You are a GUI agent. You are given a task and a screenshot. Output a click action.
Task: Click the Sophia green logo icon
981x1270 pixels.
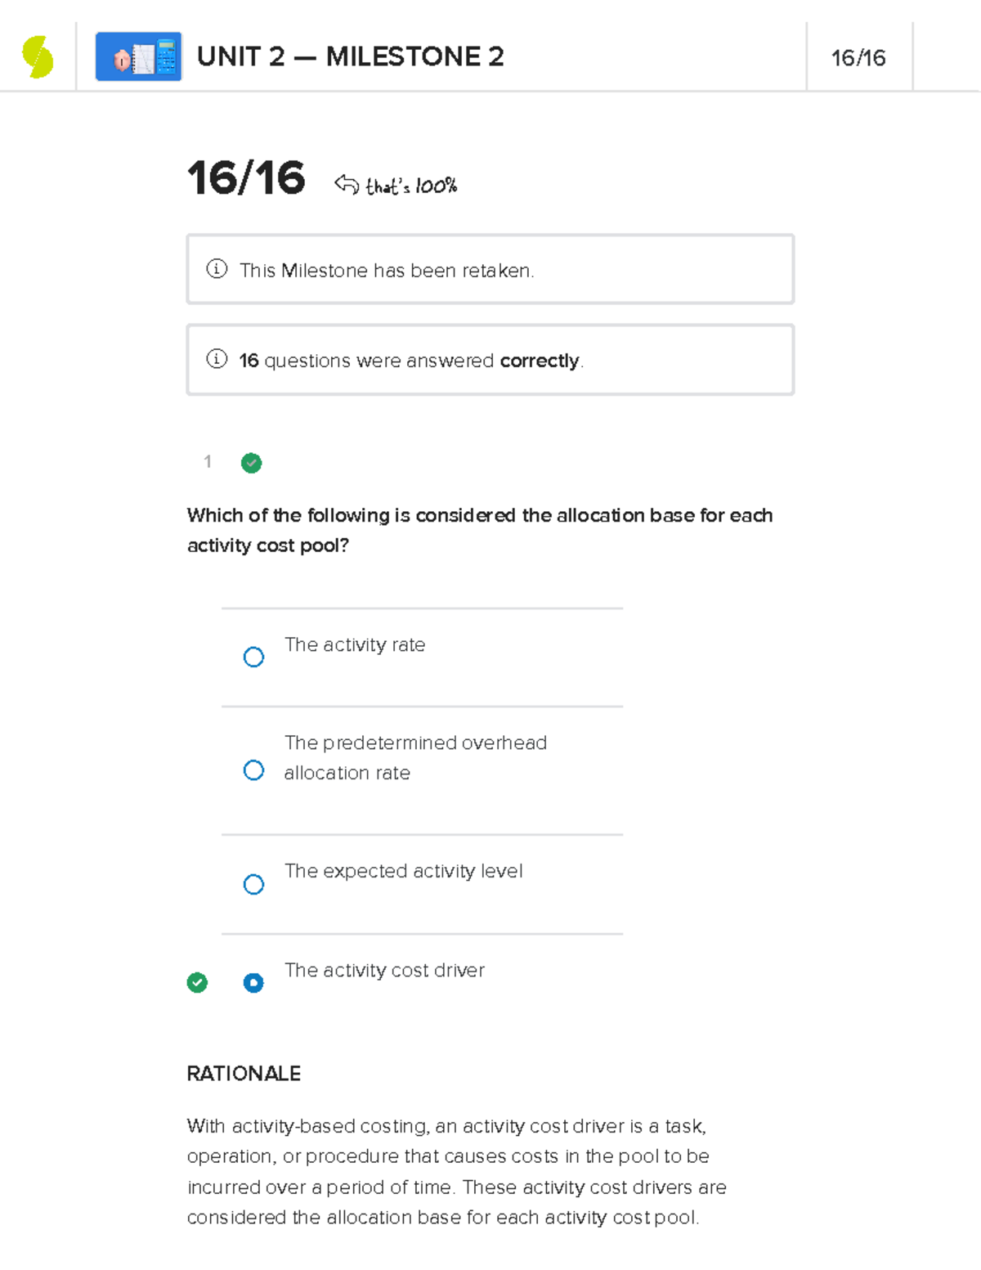(38, 57)
